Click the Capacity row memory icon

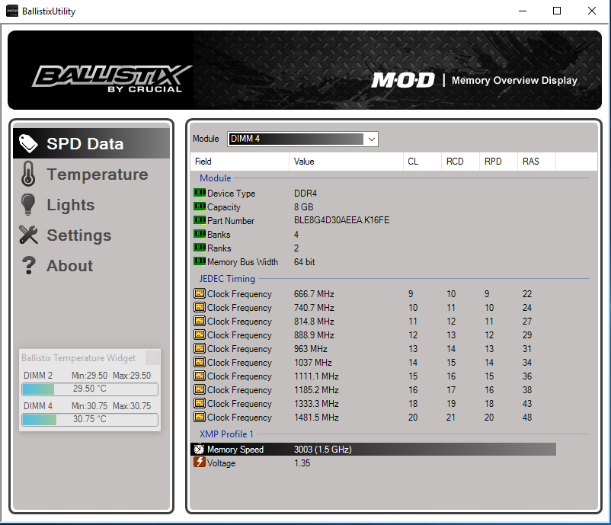[200, 206]
